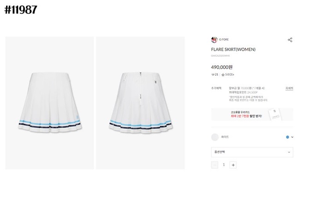Expand the color chevron next to blue dot
The image size is (323, 208).
pyautogui.click(x=292, y=137)
